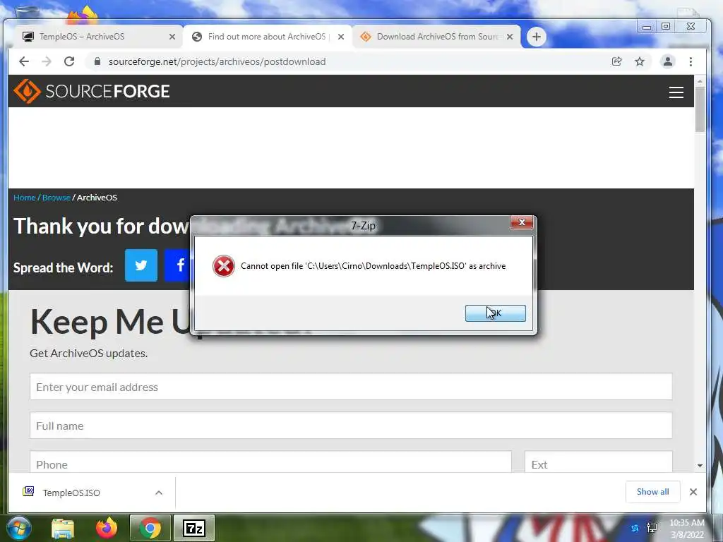
Task: Open the TempleOS.ISO download item
Action: [x=71, y=493]
